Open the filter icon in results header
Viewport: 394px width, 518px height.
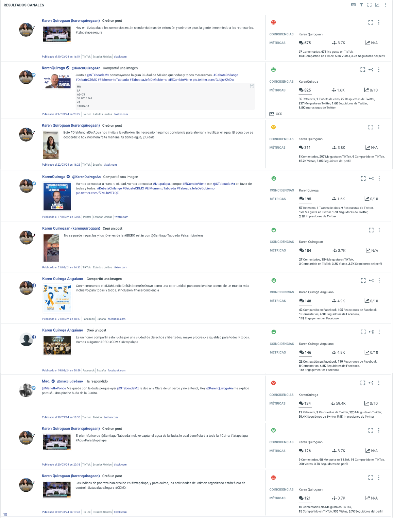coord(361,5)
